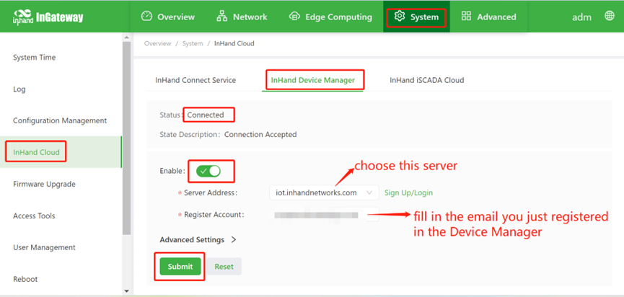Click the InHand InGateway logo
624x297 pixels.
pyautogui.click(x=48, y=17)
